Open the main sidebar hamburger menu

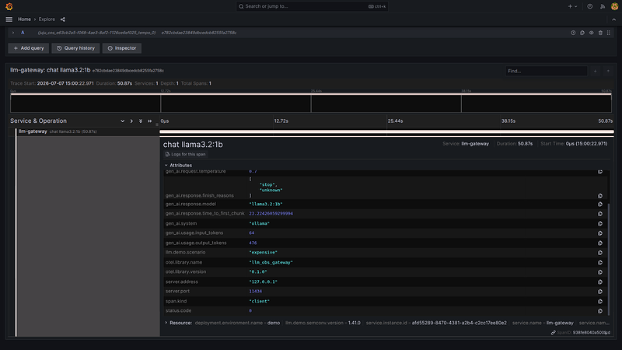tap(9, 19)
